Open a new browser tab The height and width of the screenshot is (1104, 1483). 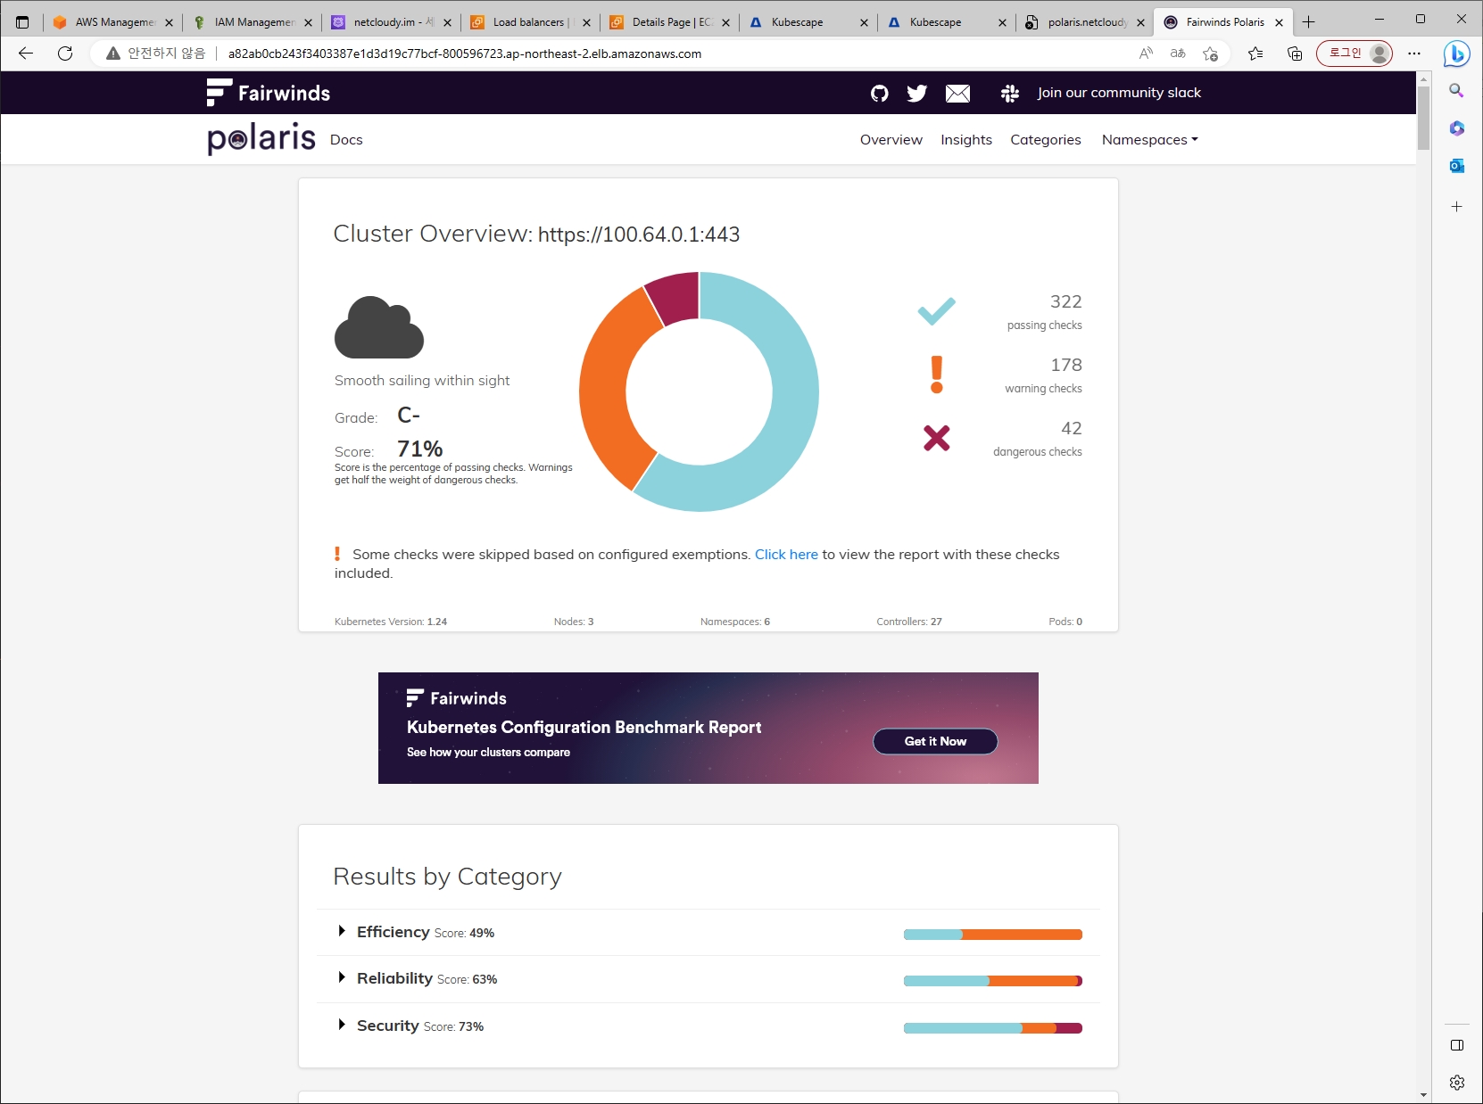[x=1309, y=22]
